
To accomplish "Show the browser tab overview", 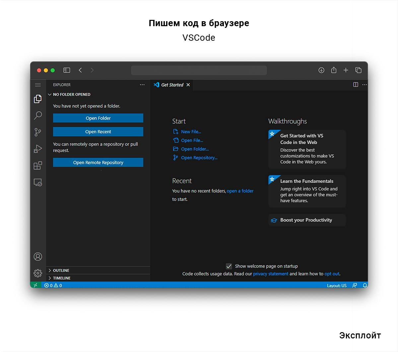I will (x=359, y=70).
